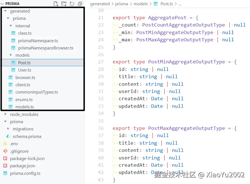This screenshot has width=250, height=184.
Task: Open class.ts file
Action: coord(25,33)
